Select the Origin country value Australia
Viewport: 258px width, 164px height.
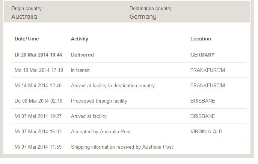[x=24, y=17]
